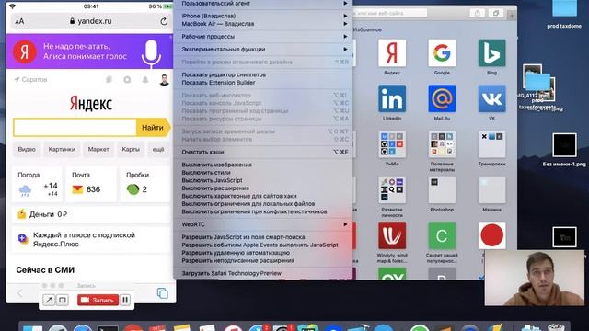Toggle Разрешить JavaScript из поля смарт-поиска
This screenshot has width=589, height=331.
tap(264, 237)
